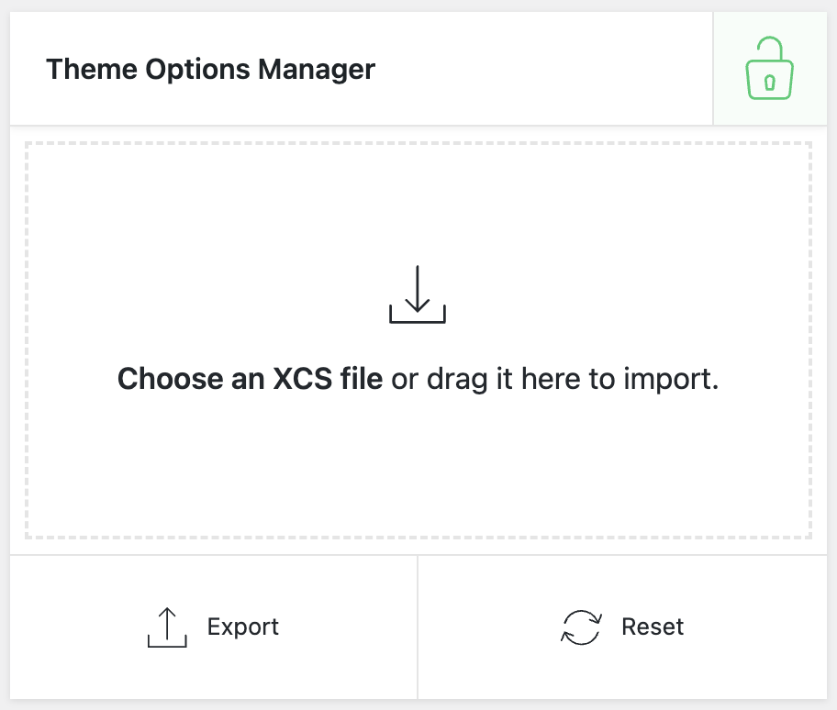
Task: Click the Reset button label
Action: pyautogui.click(x=653, y=627)
